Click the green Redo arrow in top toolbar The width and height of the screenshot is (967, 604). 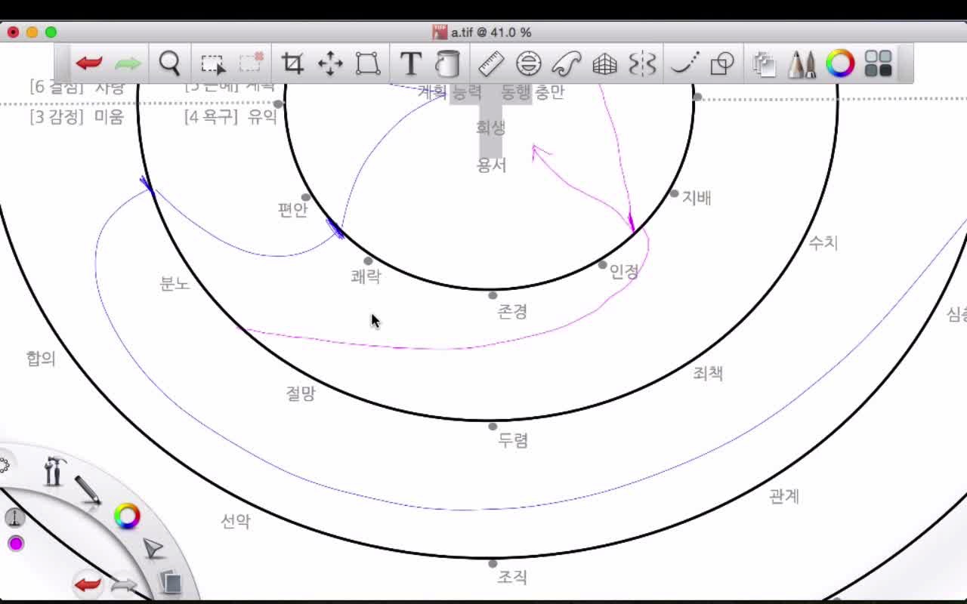[x=128, y=63]
